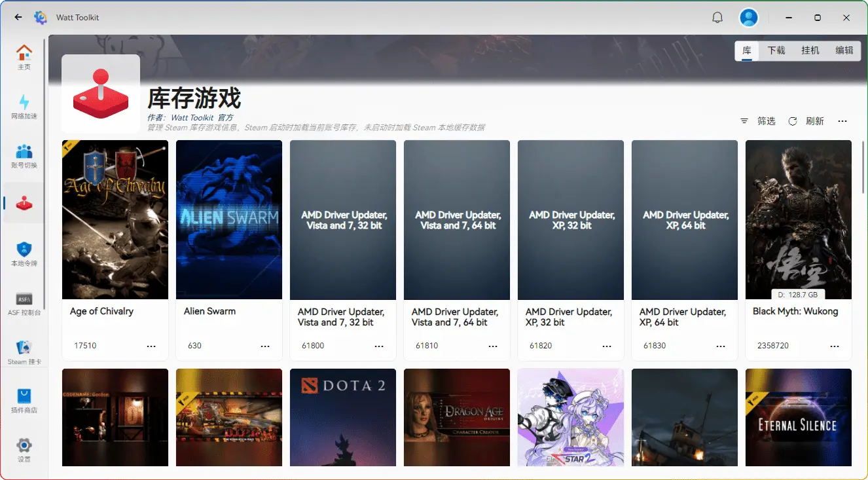868x480 pixels.
Task: Open 本地令牌 local authenticator
Action: pos(24,254)
